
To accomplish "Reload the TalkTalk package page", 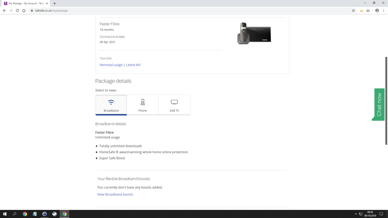I will [x=17, y=10].
